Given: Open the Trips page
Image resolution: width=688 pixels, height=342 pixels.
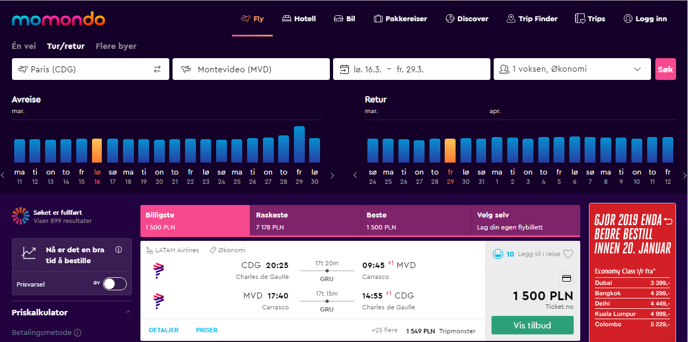Looking at the screenshot, I should click(590, 18).
